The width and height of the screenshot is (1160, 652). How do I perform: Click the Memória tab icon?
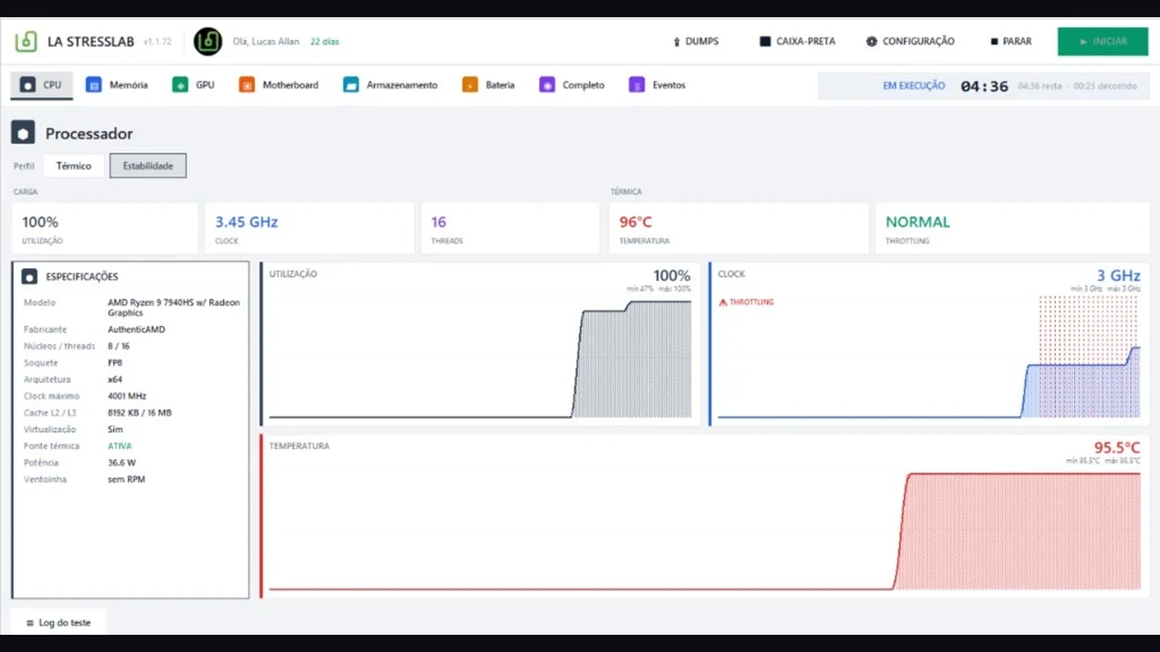coord(93,85)
